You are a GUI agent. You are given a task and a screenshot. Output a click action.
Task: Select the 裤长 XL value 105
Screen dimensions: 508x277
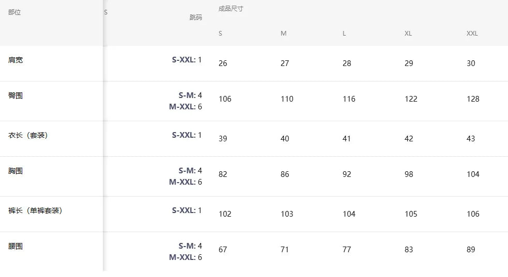point(411,214)
